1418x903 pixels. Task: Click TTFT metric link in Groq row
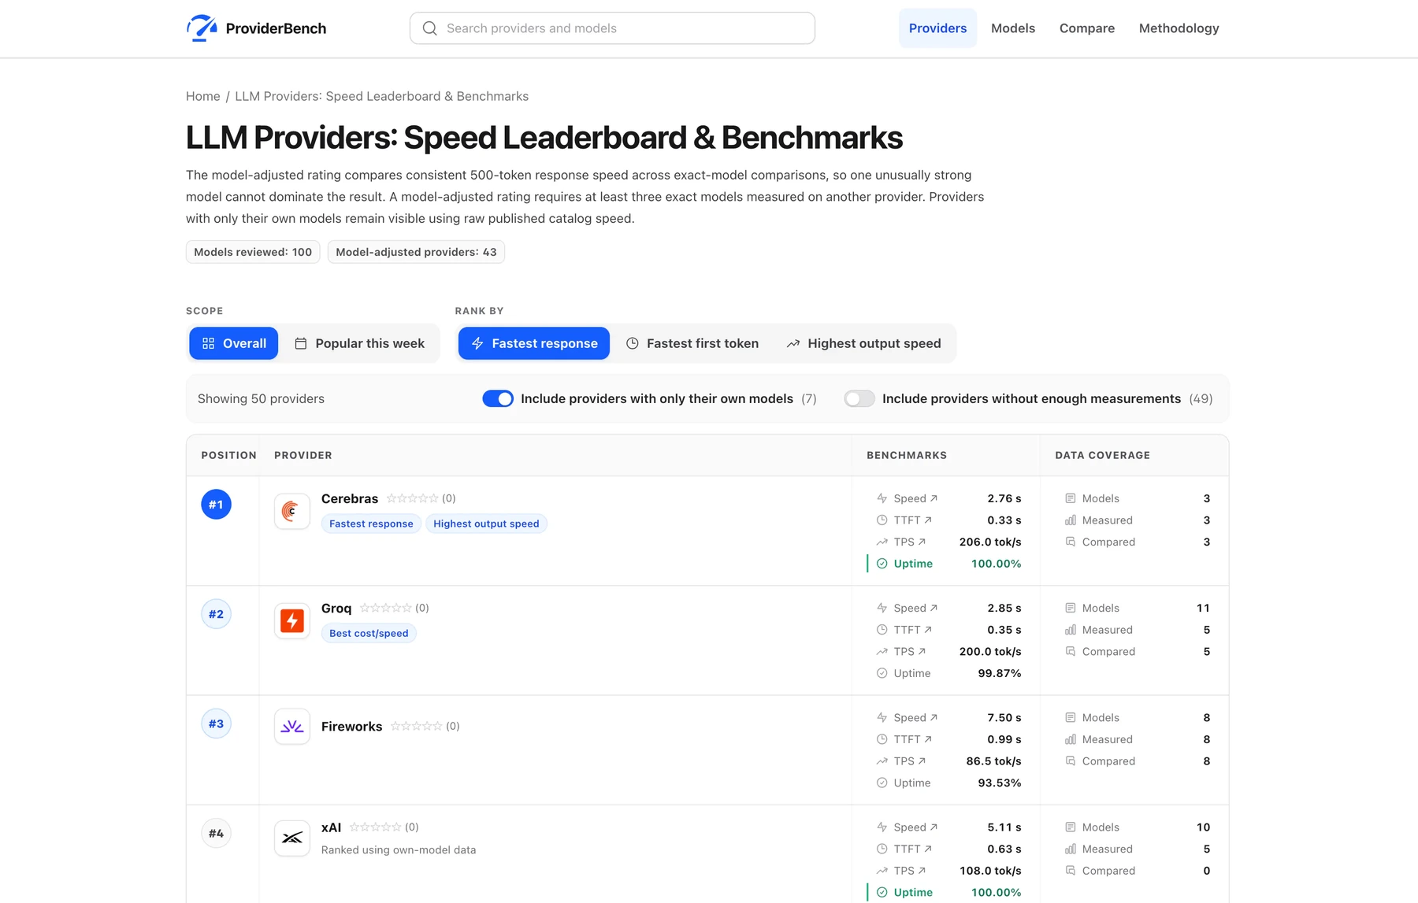point(913,630)
